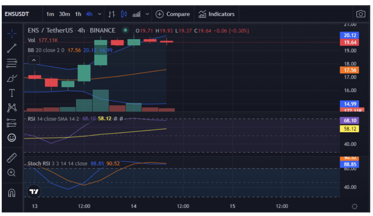Select the ruler measure tool

[12, 157]
